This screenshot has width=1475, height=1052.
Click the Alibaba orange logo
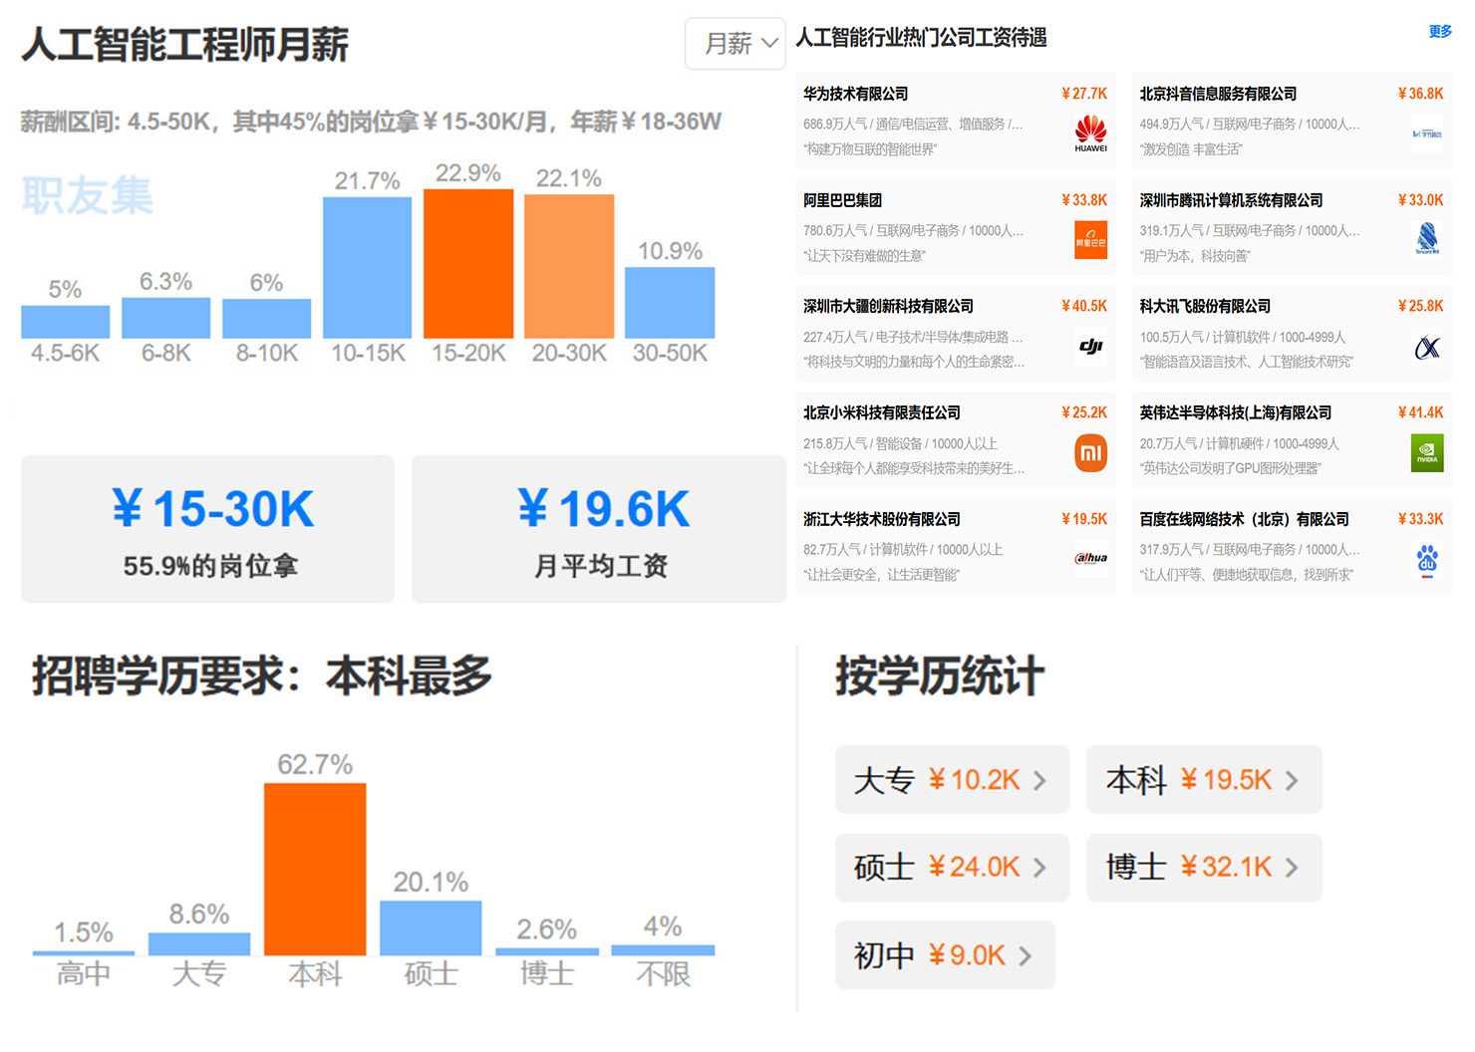coord(1090,240)
